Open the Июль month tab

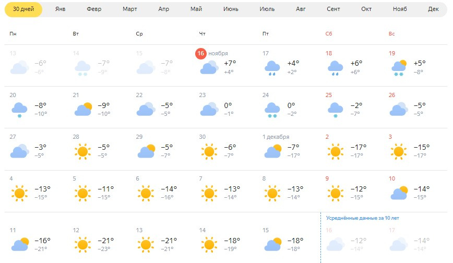(267, 9)
